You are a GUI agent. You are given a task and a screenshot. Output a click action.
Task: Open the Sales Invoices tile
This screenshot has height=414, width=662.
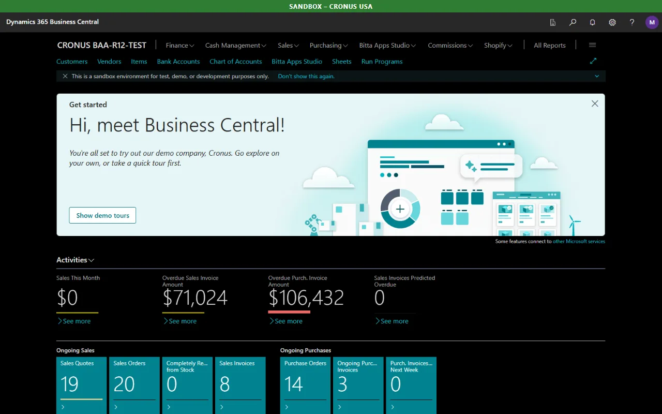point(240,386)
